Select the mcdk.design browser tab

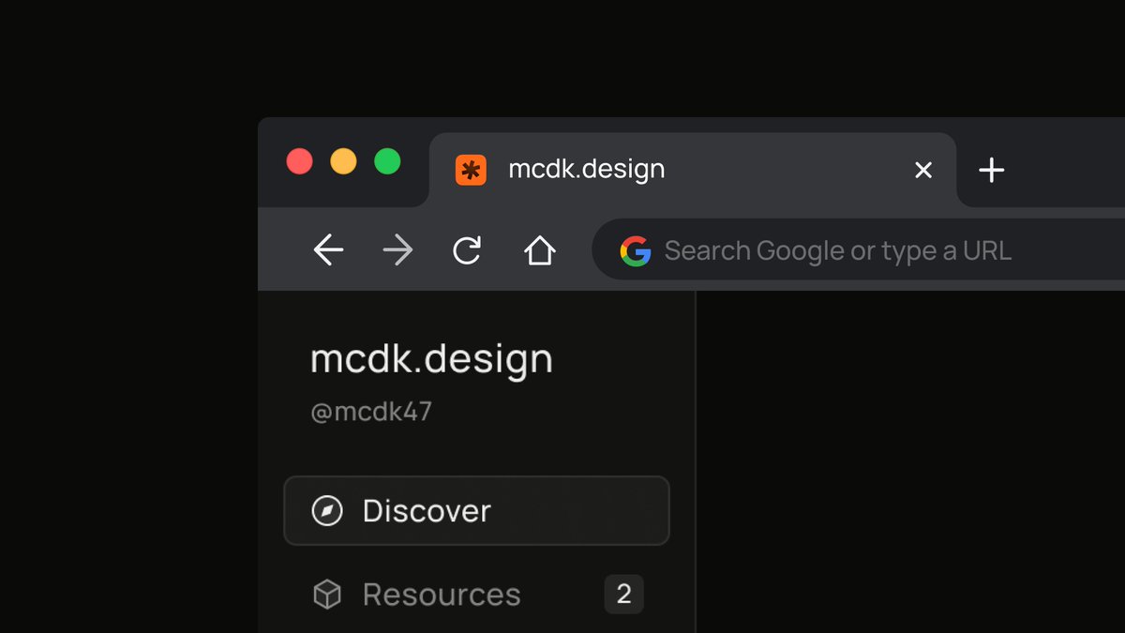693,170
